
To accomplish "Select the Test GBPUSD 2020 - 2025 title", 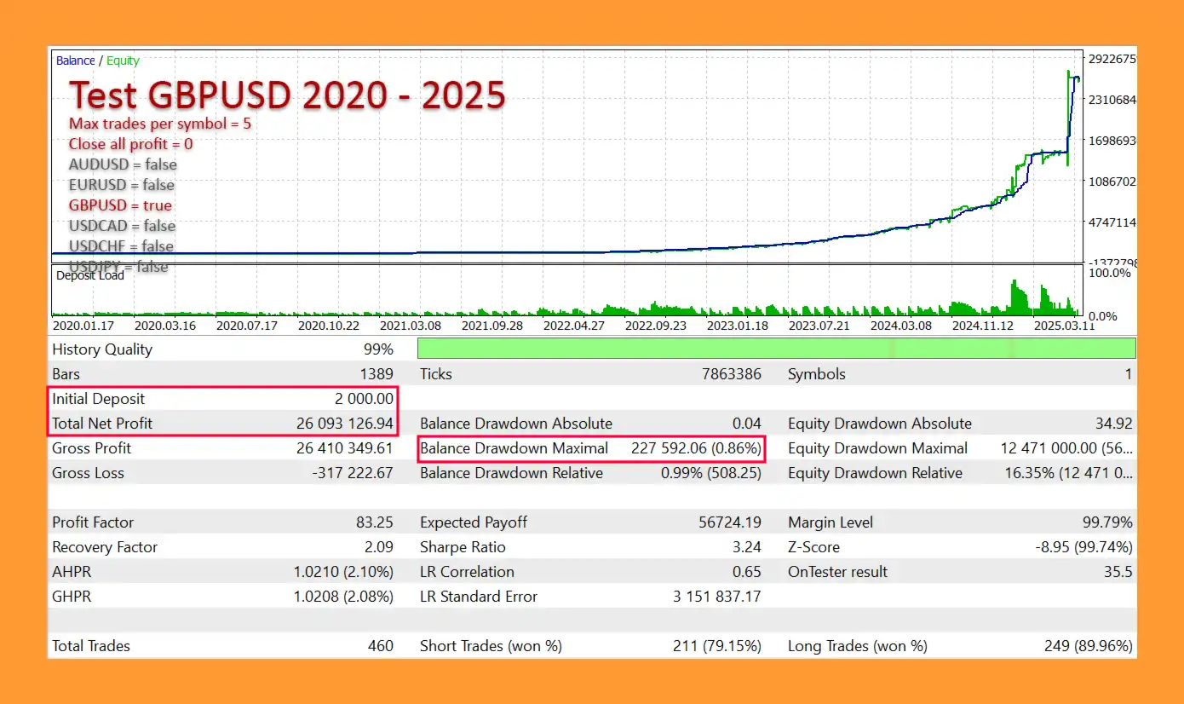I will [287, 95].
